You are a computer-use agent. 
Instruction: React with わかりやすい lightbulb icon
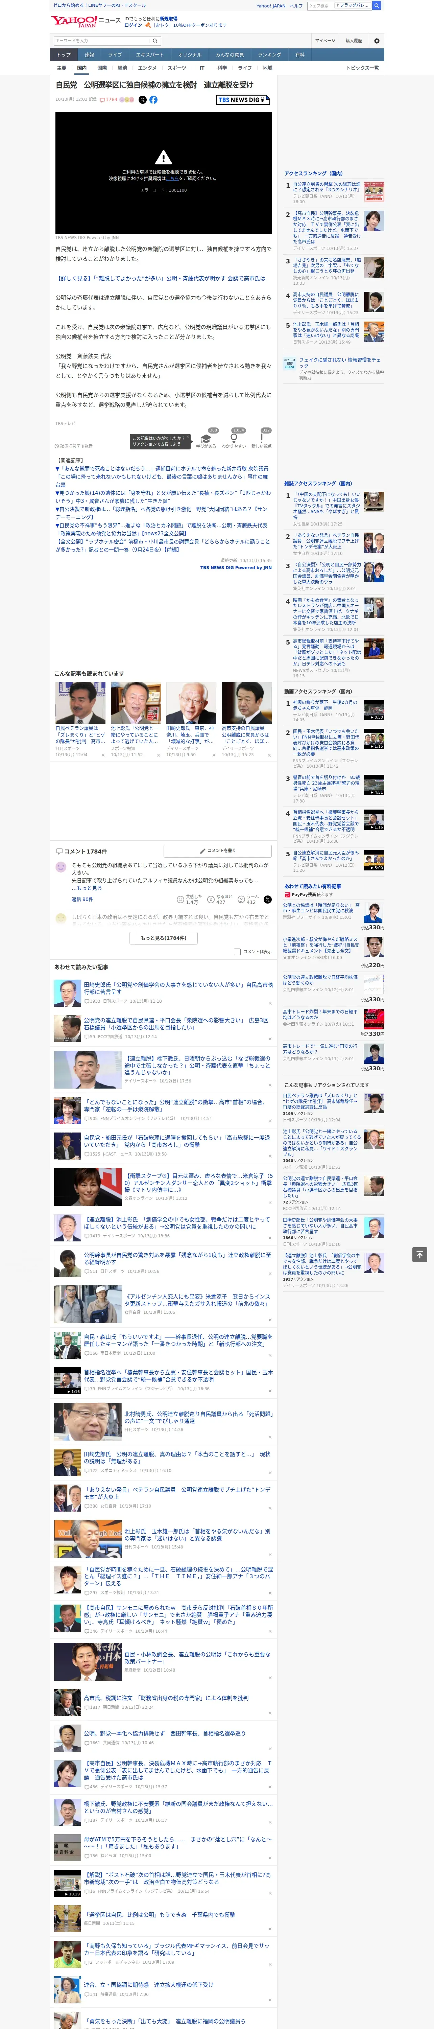234,439
